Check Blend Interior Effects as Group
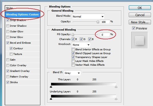This screenshot has width=153, height=106. (x=73, y=49)
